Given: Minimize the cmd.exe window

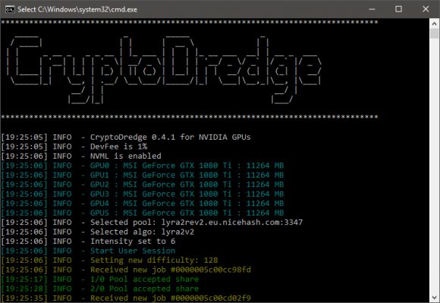Looking at the screenshot, I should pyautogui.click(x=372, y=9).
